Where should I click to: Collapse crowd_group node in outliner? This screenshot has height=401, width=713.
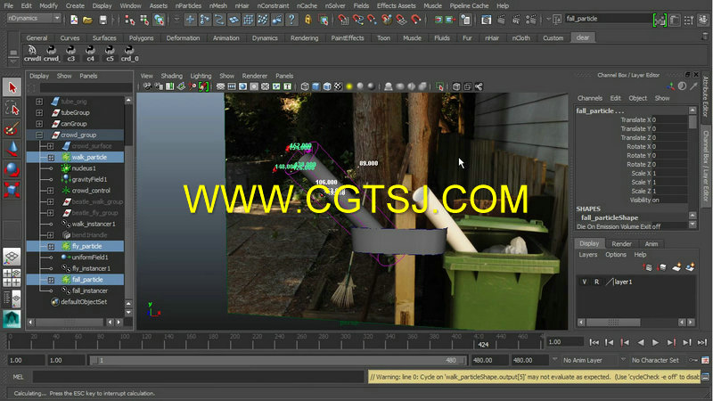39,135
